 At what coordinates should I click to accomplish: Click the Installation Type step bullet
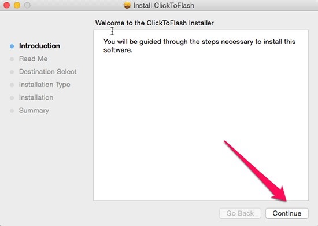click(12, 85)
